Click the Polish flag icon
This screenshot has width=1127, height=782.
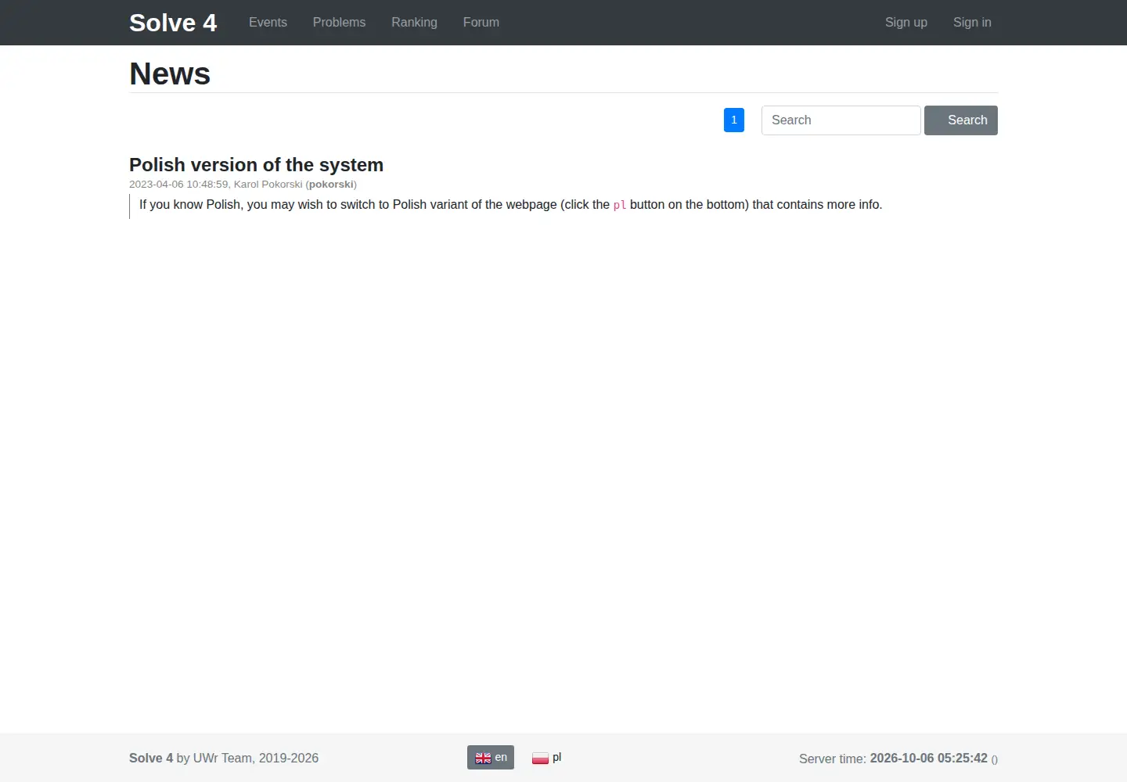[x=540, y=758]
